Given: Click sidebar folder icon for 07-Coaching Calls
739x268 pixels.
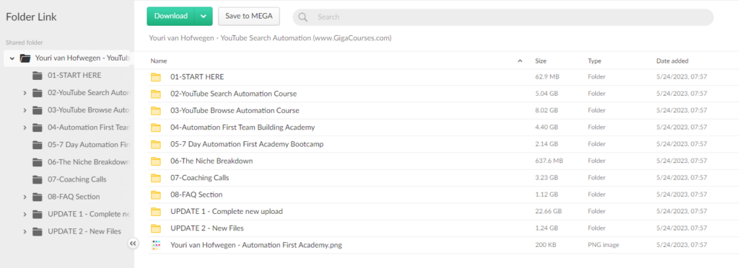Looking at the screenshot, I should point(38,179).
